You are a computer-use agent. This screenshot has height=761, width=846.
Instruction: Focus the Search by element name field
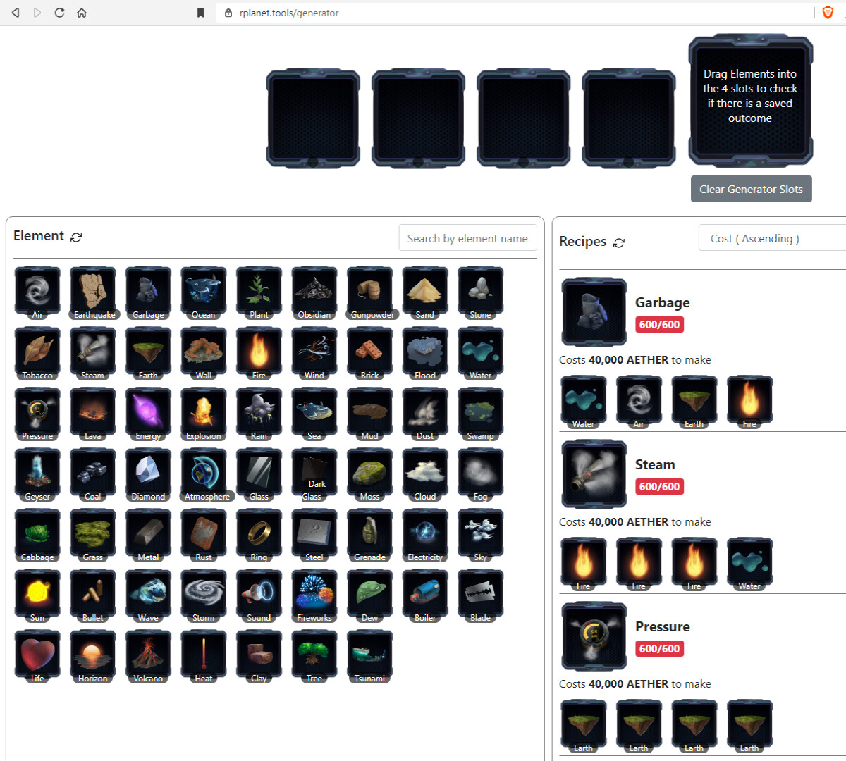point(467,238)
